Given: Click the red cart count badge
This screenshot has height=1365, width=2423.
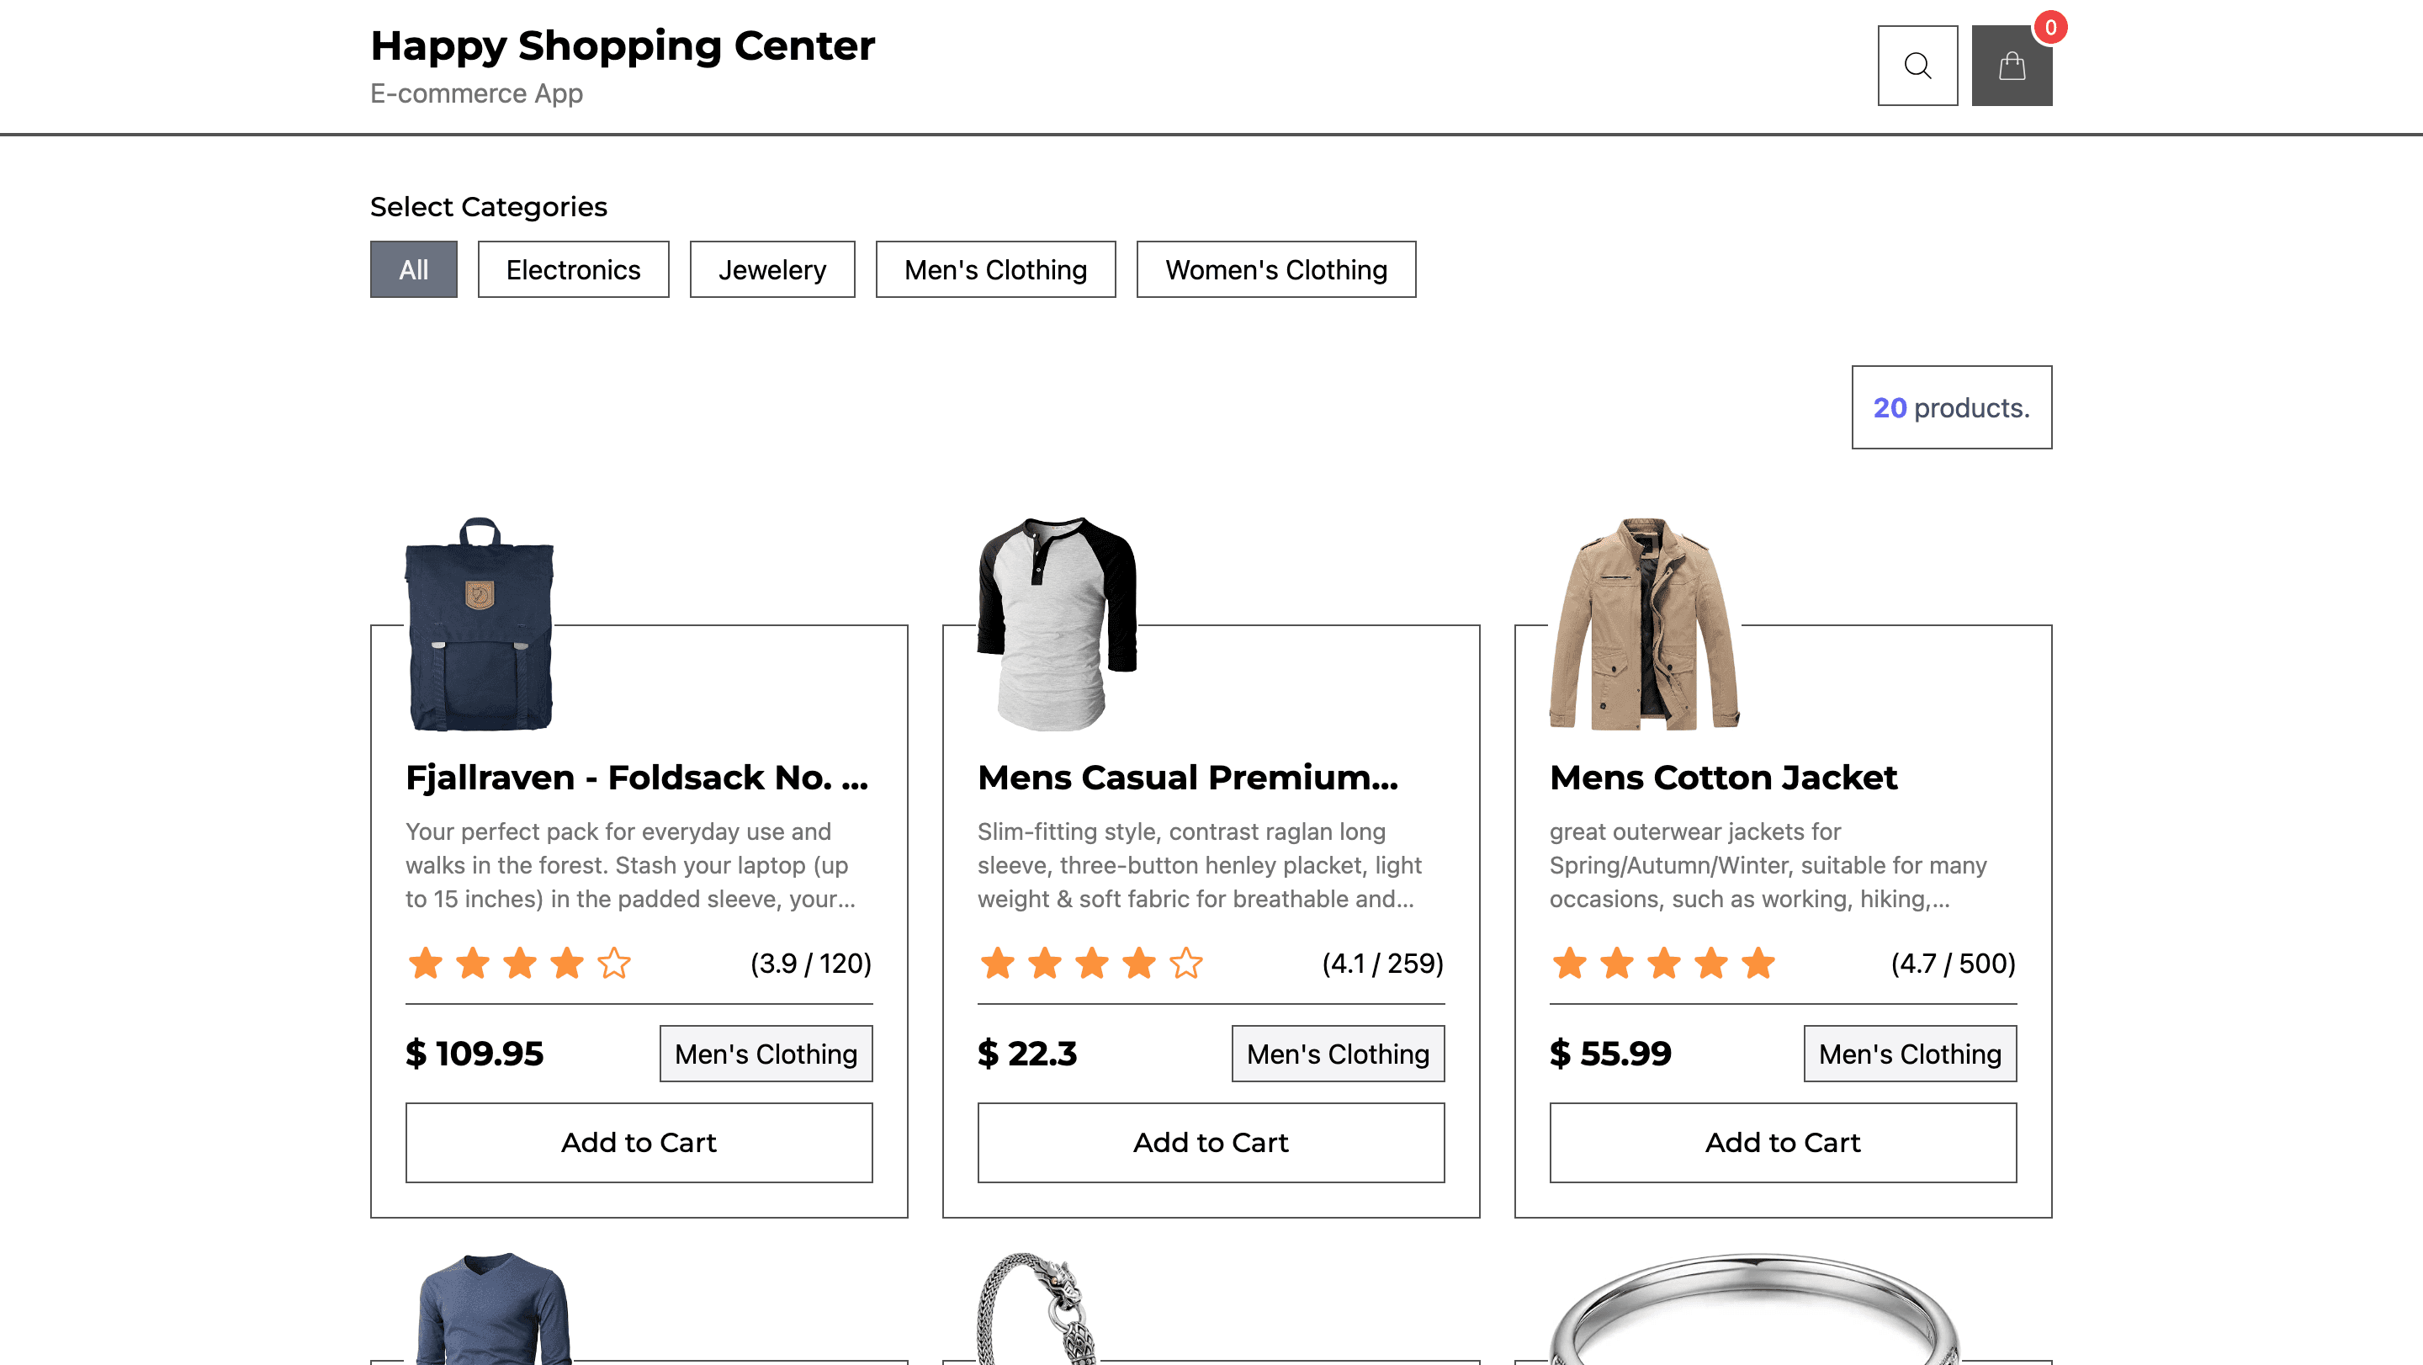Looking at the screenshot, I should point(2049,27).
